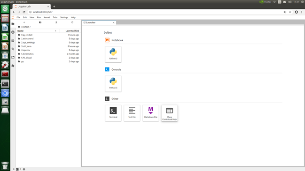Open a new Python 3 notebook from the launcher
The height and width of the screenshot is (171, 305).
click(113, 54)
